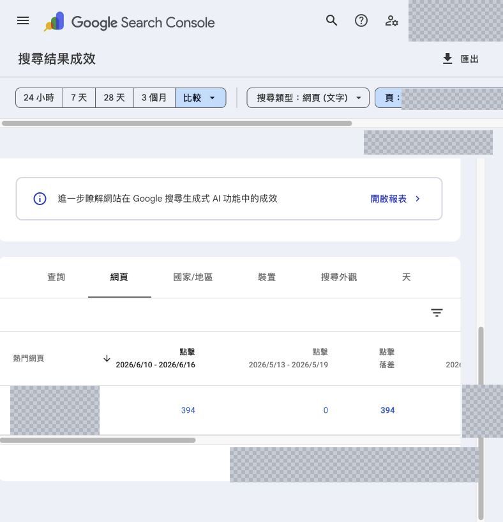503x522 pixels.
Task: Switch to the 查詢 tab
Action: point(56,277)
